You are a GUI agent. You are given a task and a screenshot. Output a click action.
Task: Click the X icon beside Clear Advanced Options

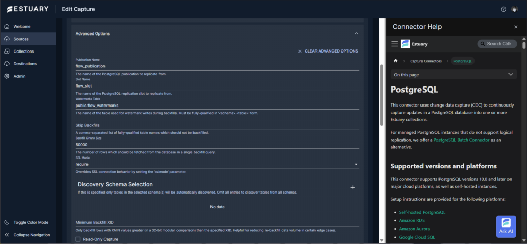[300, 51]
